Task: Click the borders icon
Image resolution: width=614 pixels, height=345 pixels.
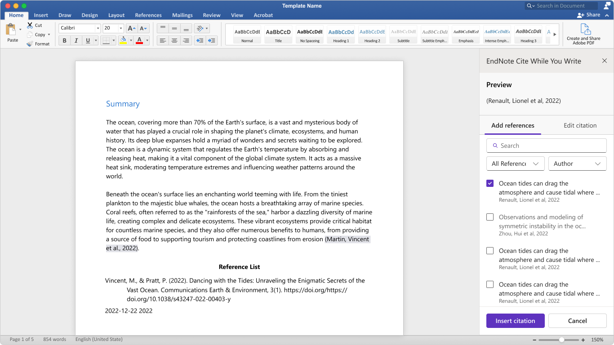Action: pyautogui.click(x=106, y=40)
